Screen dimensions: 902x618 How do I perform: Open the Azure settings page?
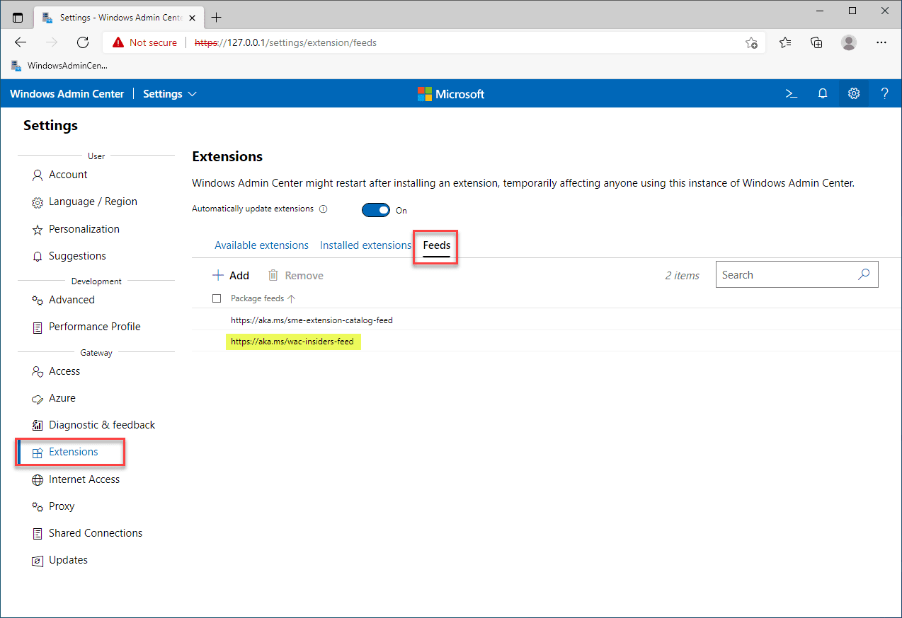tap(62, 398)
